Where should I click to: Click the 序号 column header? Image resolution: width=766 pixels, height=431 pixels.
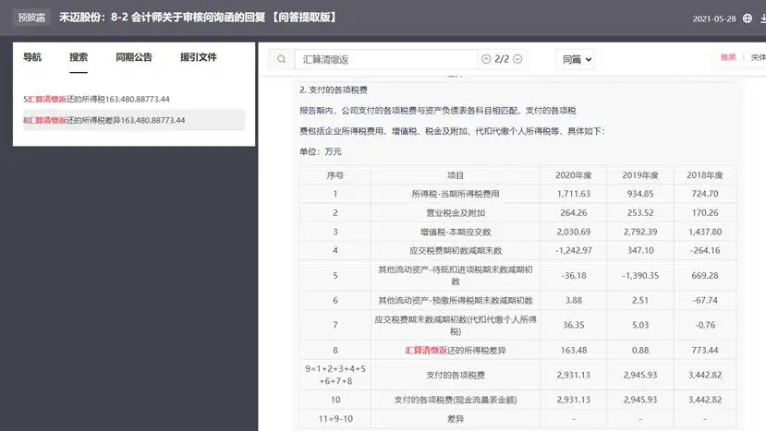(x=335, y=175)
